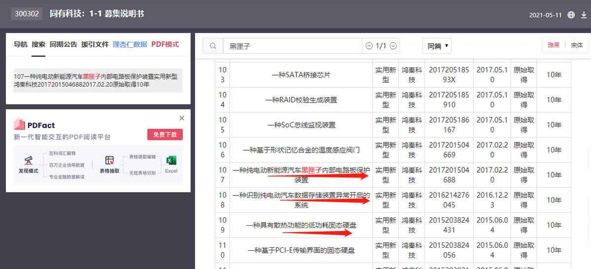The height and width of the screenshot is (269, 591).
Task: Switch to the 导航 tab
Action: coord(21,44)
